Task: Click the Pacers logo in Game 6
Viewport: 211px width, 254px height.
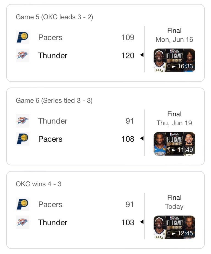Action: [x=23, y=139]
